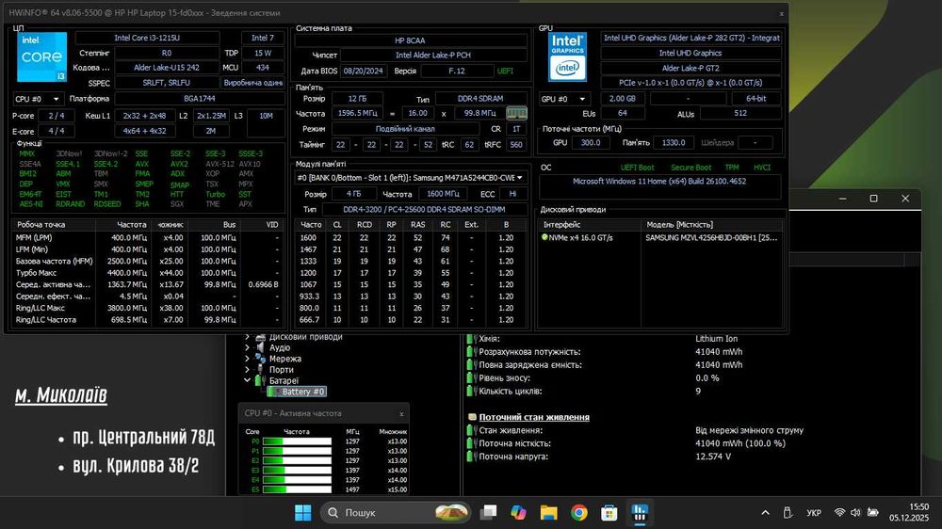Click the battery tray icon
This screenshot has width=942, height=529.
pos(872,513)
